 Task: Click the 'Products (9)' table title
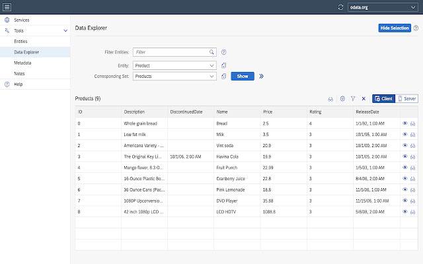(88, 98)
